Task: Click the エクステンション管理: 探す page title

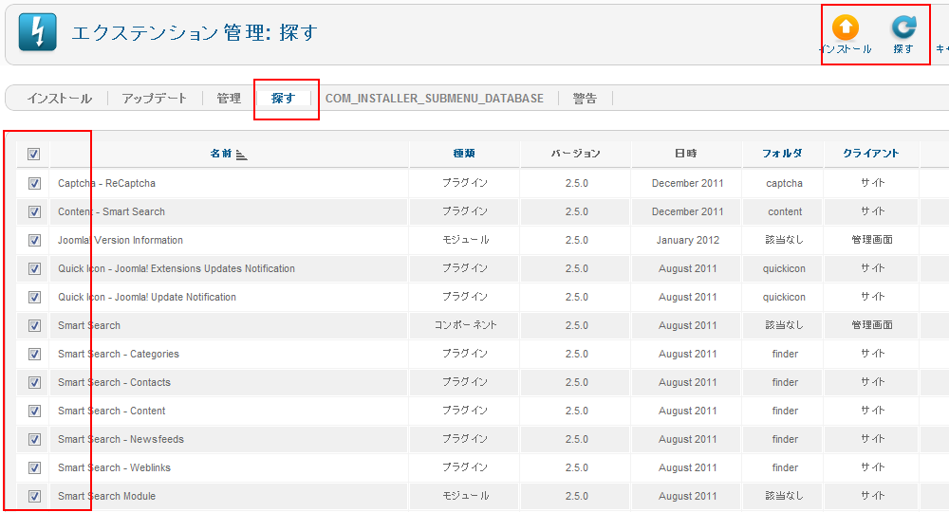Action: 195,32
